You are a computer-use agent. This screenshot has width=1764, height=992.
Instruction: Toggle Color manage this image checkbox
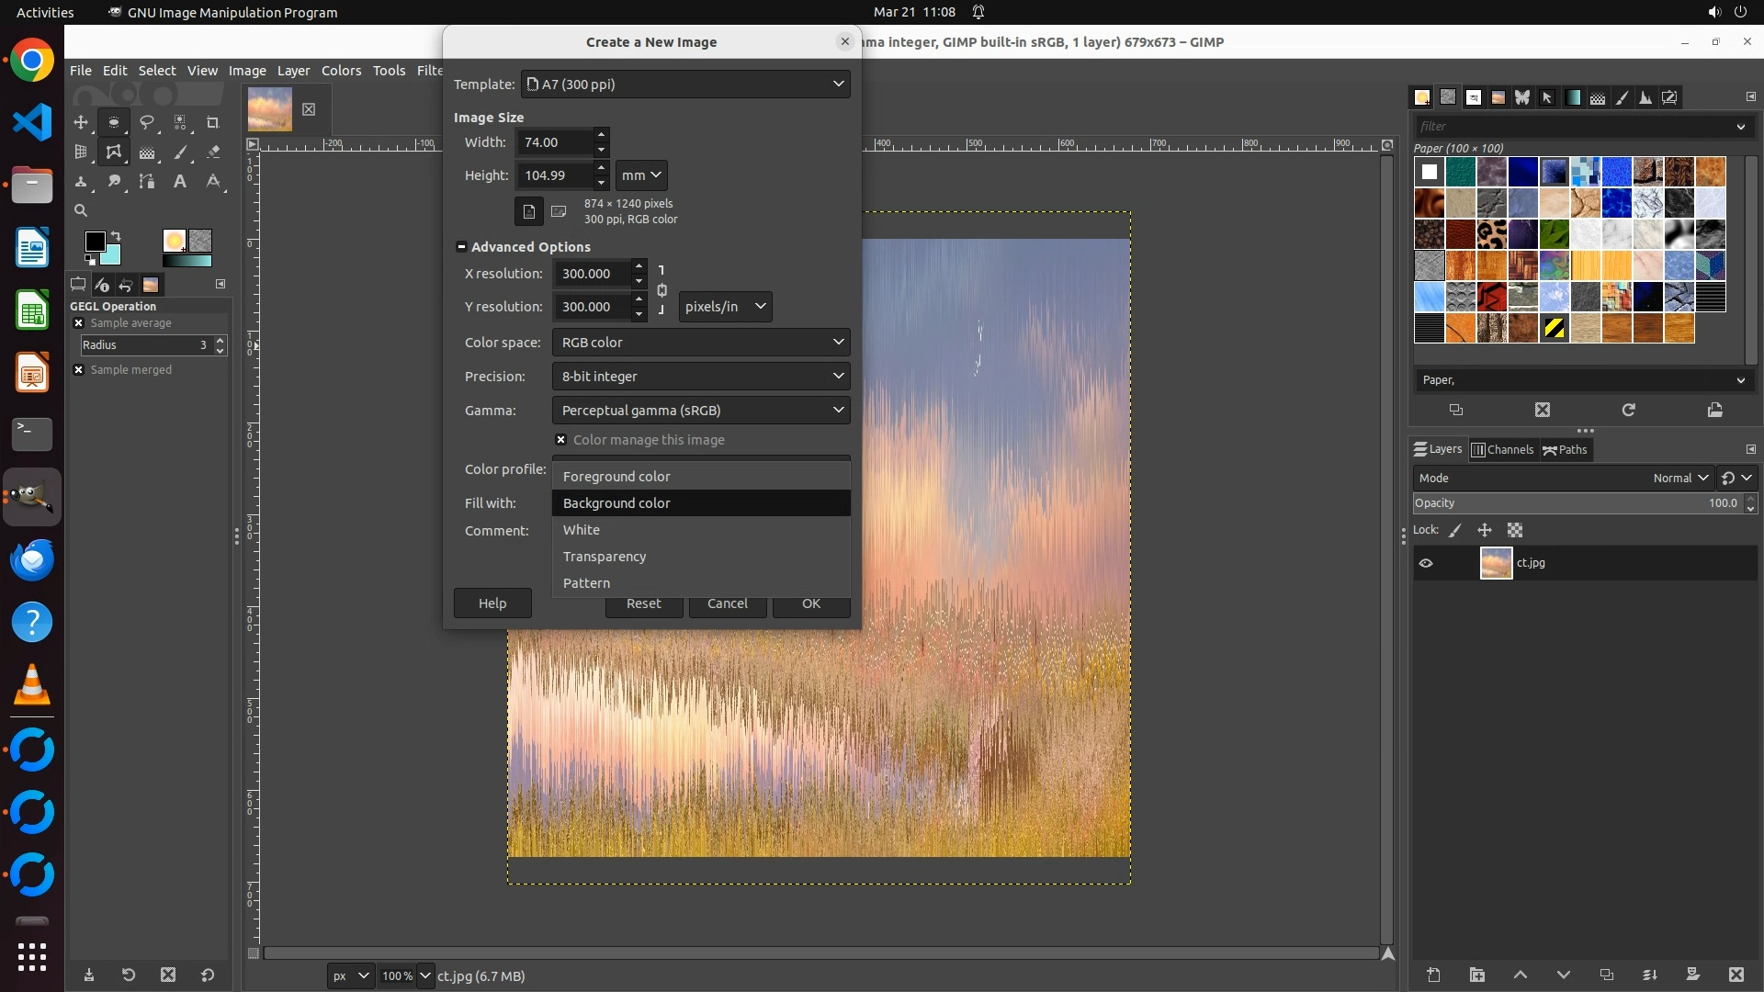(x=560, y=440)
